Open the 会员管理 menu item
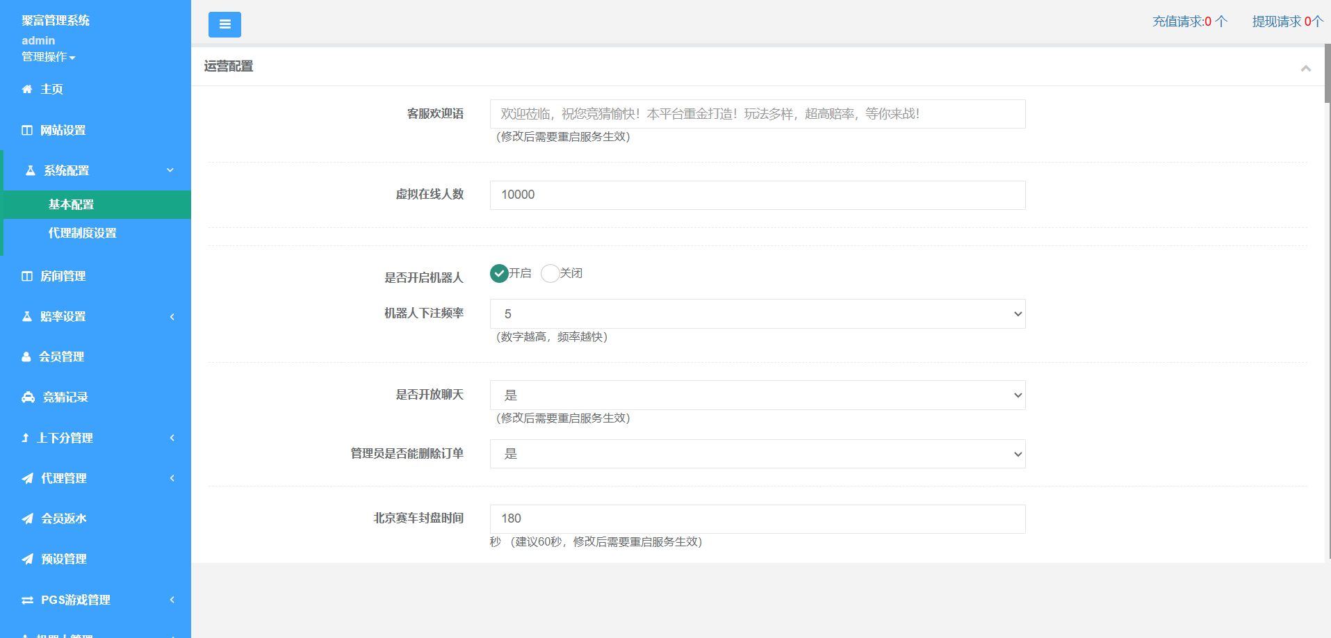1331x638 pixels. pyautogui.click(x=95, y=357)
